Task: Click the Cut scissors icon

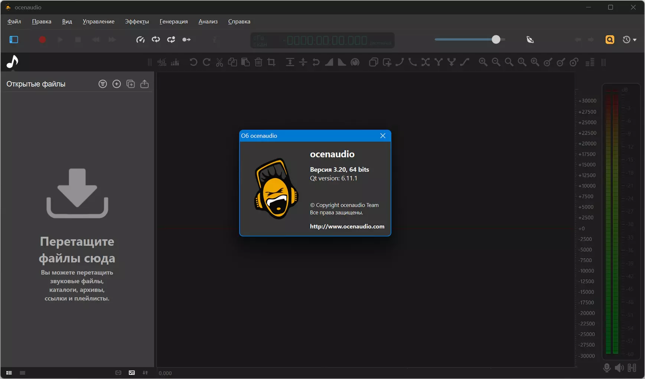Action: pyautogui.click(x=219, y=62)
